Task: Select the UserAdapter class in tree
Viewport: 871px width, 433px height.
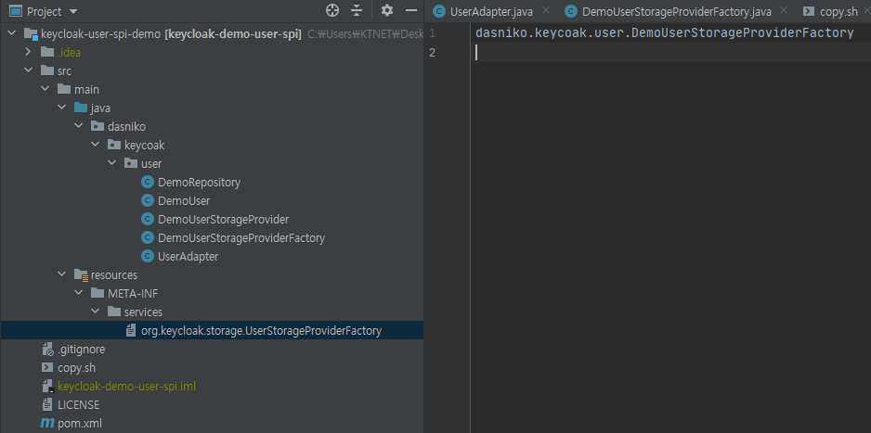Action: point(188,257)
